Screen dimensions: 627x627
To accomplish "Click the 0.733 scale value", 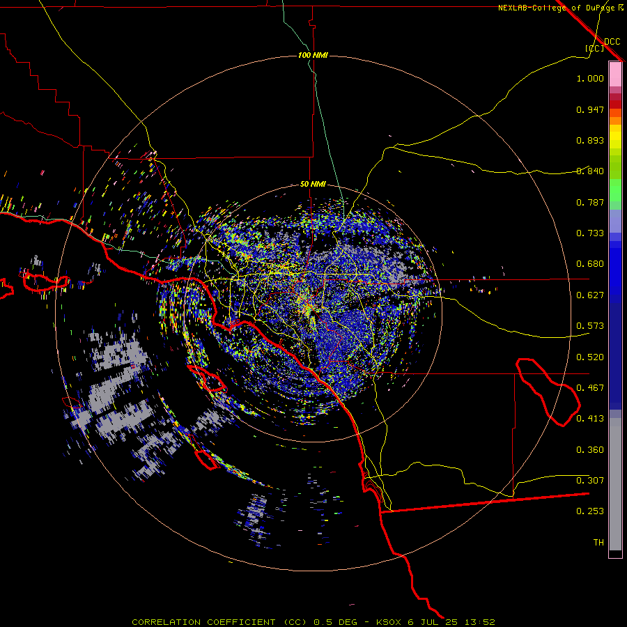I will click(590, 233).
